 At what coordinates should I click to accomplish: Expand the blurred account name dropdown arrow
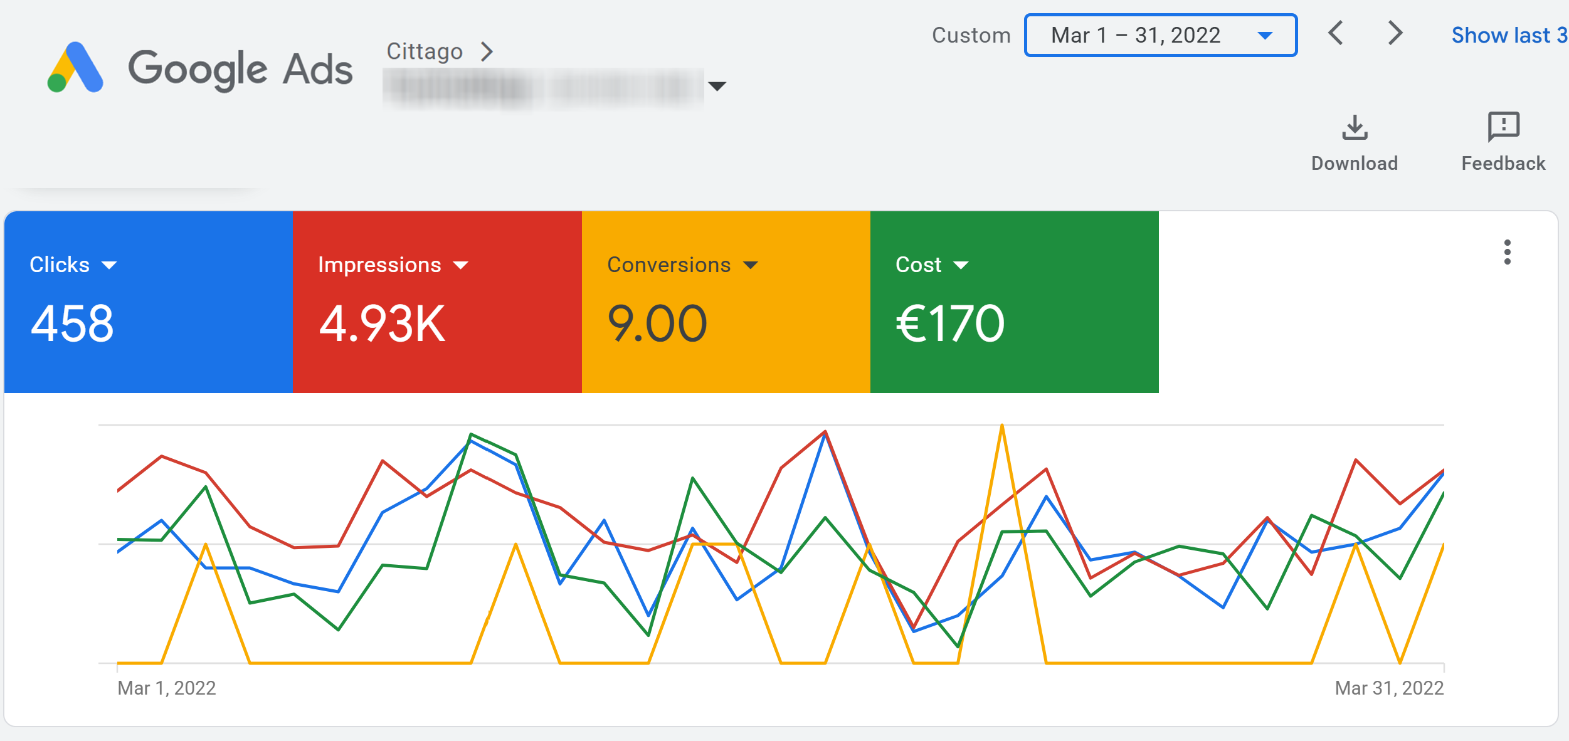pyautogui.click(x=717, y=86)
